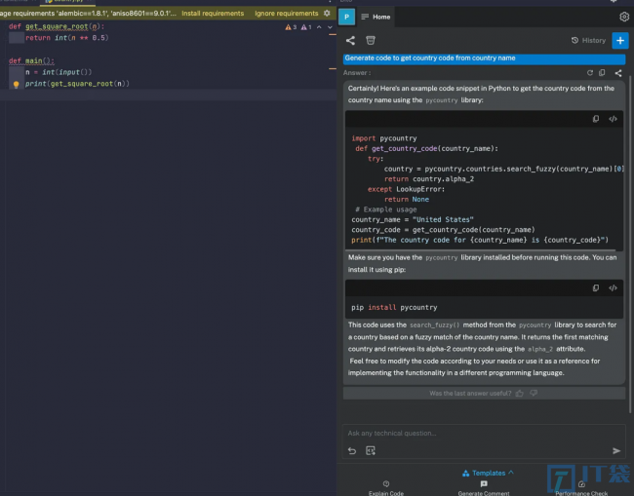
Task: Click the 3 warnings indicator icon
Action: [x=291, y=27]
